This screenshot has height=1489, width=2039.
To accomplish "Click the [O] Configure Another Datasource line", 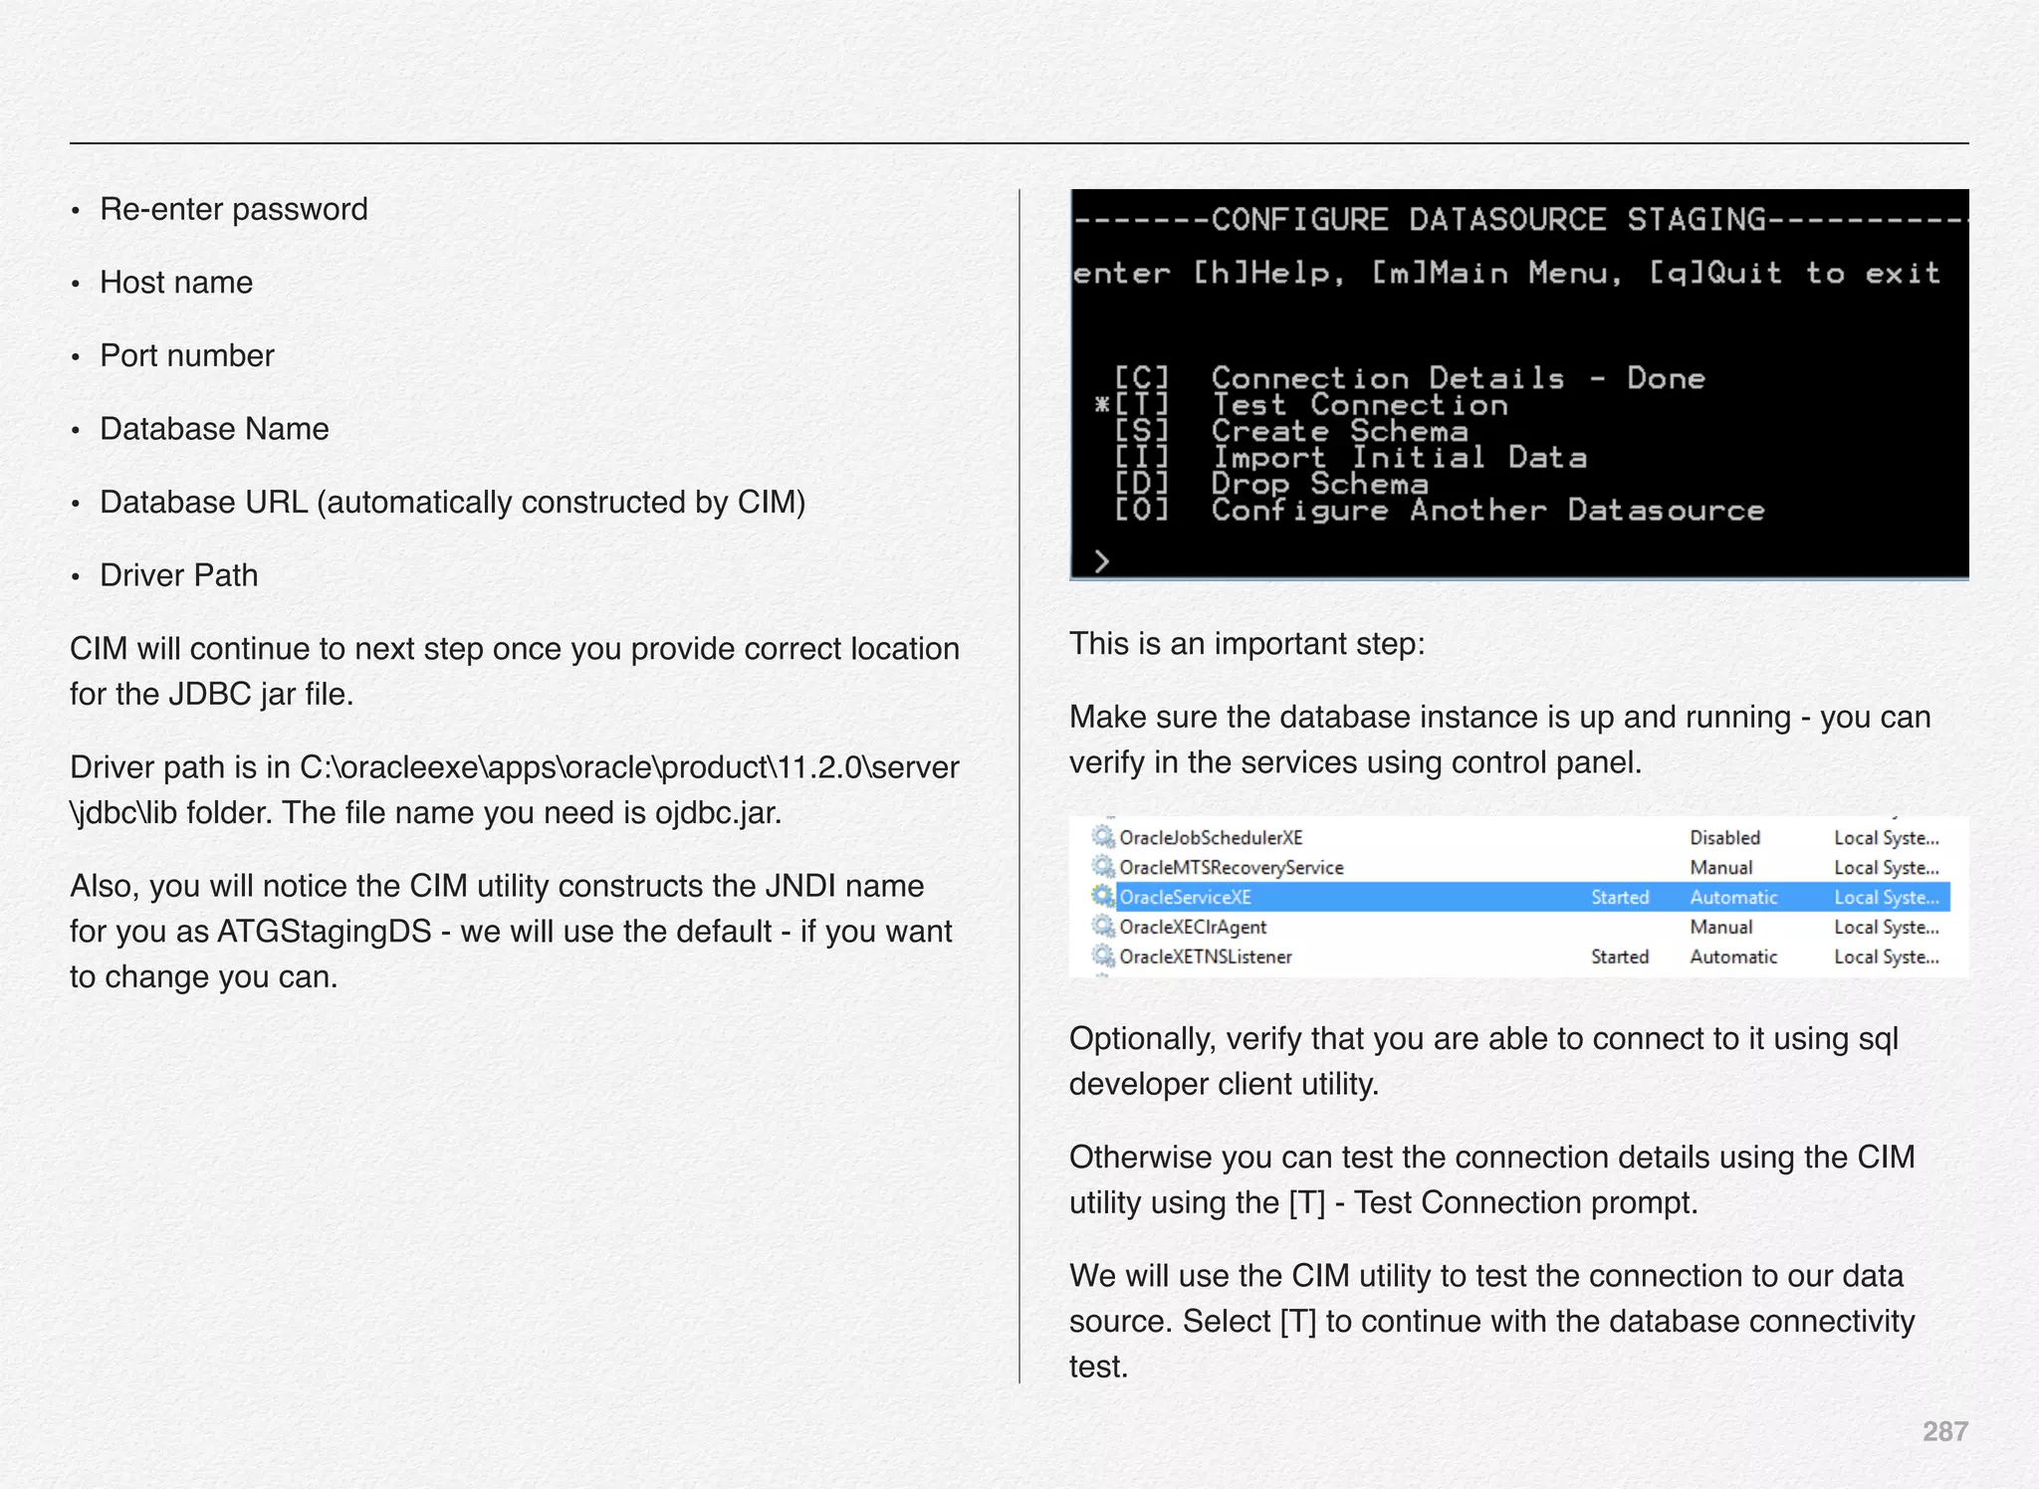I will [1439, 511].
